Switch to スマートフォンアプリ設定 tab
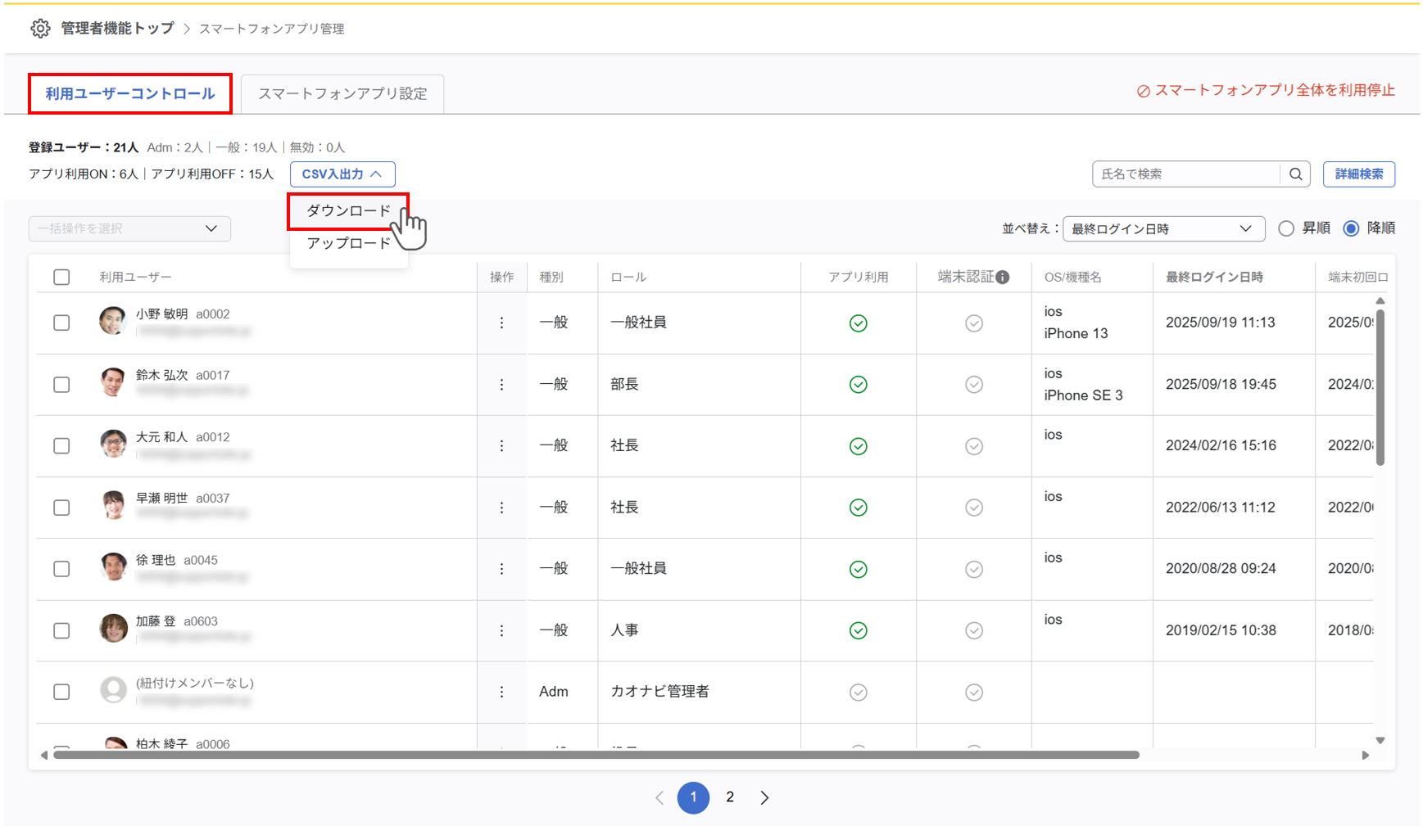The width and height of the screenshot is (1423, 826). point(342,94)
